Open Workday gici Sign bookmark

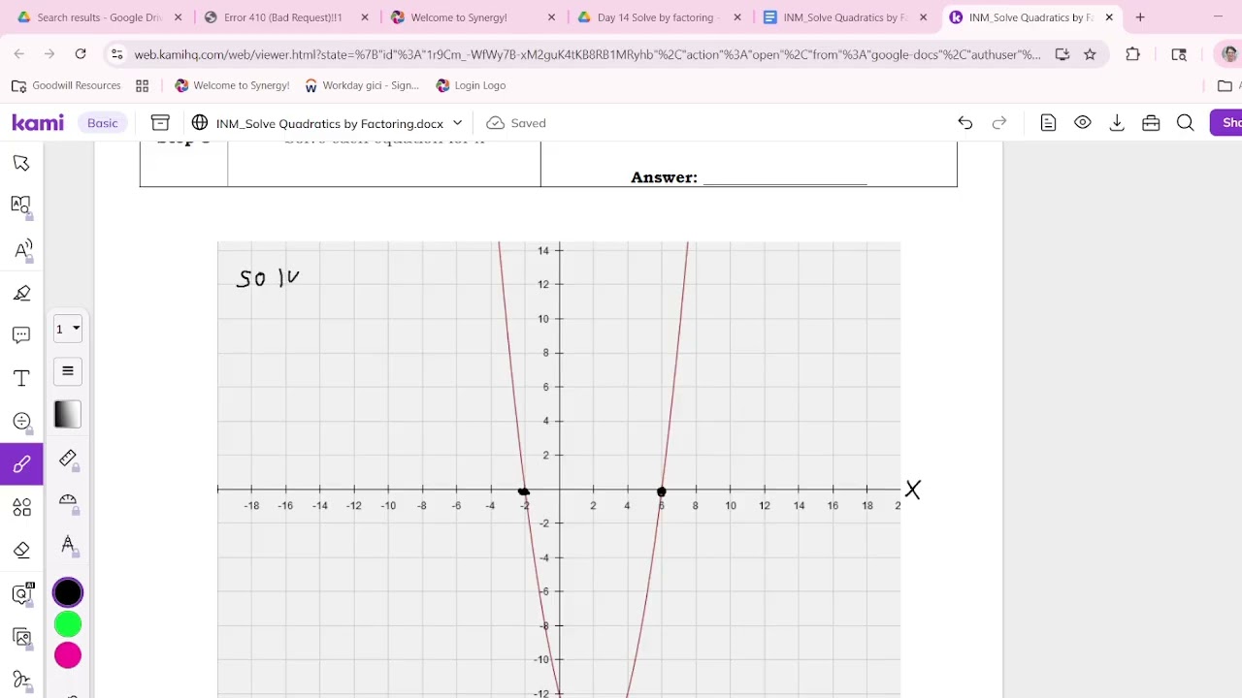tap(361, 85)
